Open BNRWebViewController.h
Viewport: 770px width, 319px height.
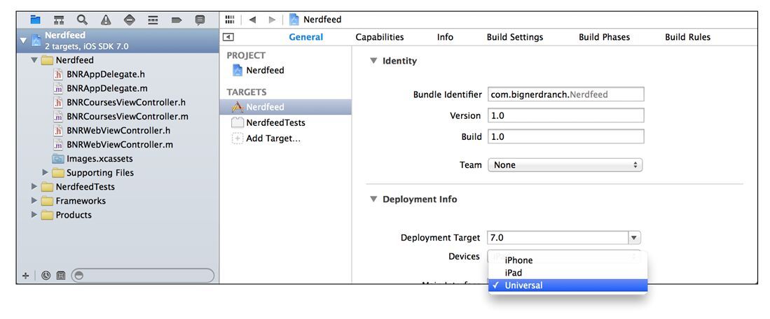click(118, 131)
